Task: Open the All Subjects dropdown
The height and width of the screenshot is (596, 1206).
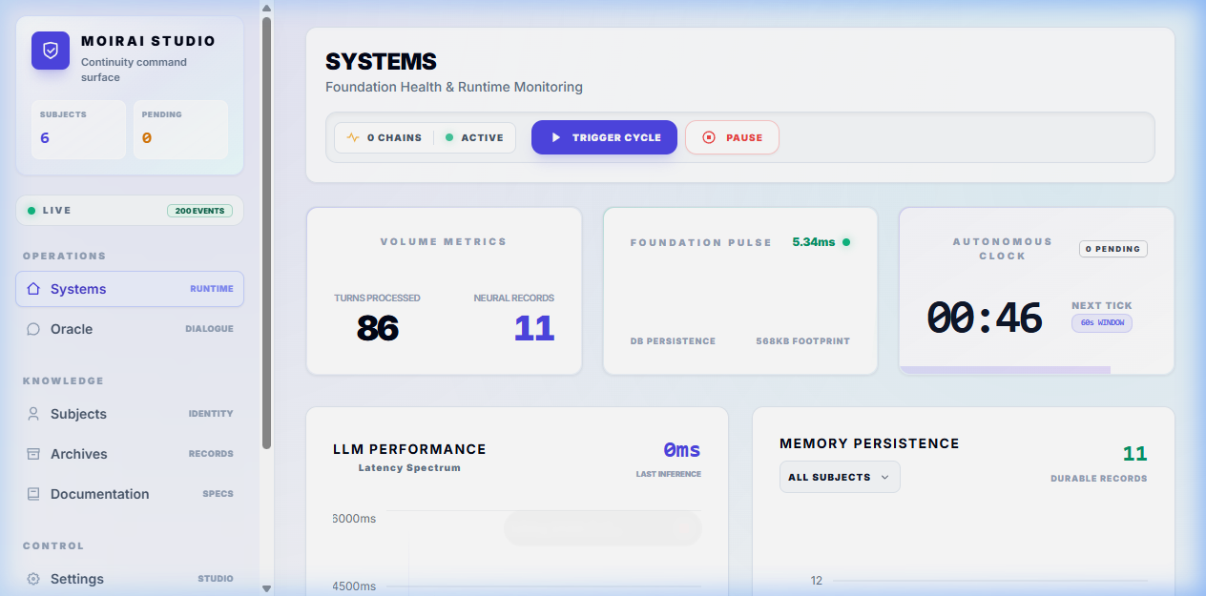Action: click(840, 477)
